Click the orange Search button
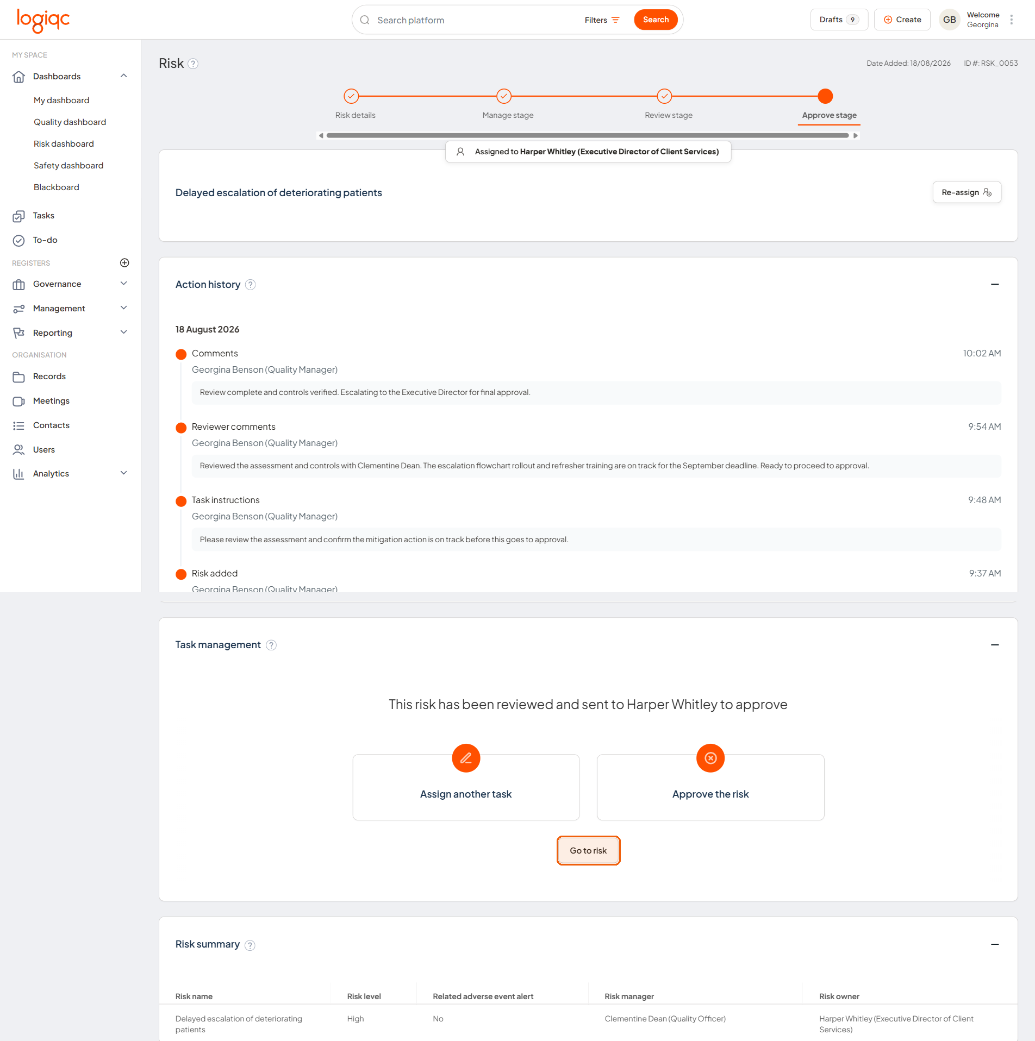1035x1041 pixels. point(656,20)
